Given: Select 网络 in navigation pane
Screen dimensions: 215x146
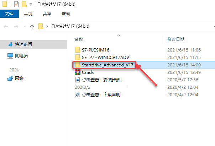Looking at the screenshot, I should pos(19,79).
